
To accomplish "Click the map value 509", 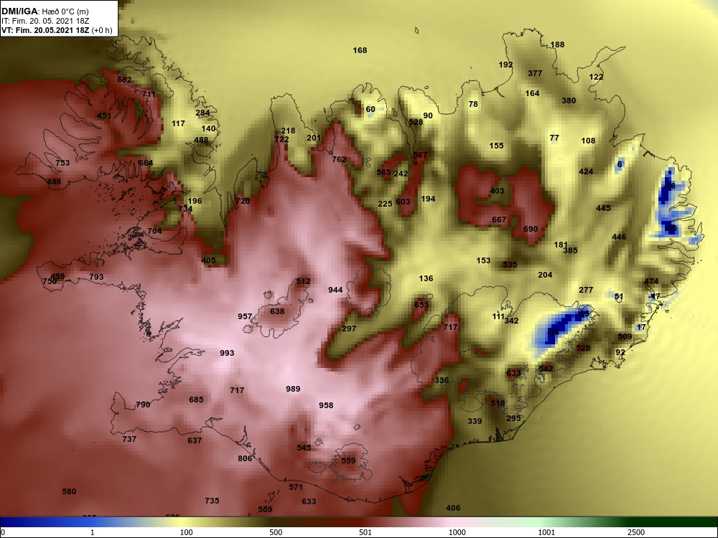I will coord(625,336).
